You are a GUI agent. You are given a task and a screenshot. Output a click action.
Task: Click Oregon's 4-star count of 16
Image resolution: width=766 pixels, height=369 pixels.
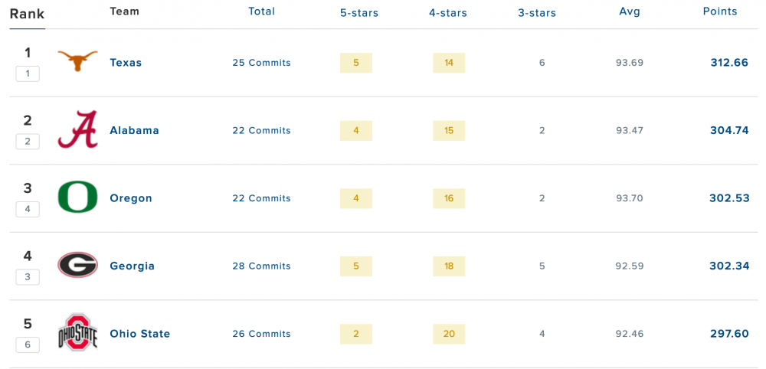pos(449,198)
